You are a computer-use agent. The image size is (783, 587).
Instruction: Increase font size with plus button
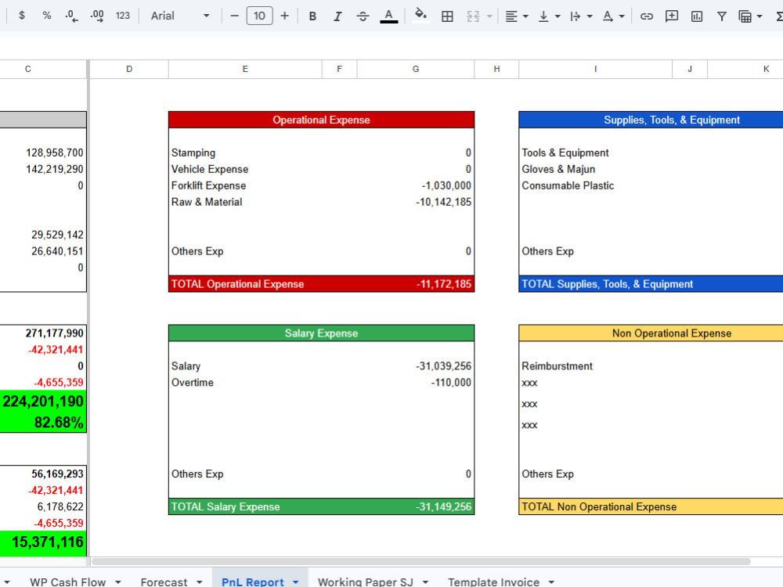(x=285, y=16)
